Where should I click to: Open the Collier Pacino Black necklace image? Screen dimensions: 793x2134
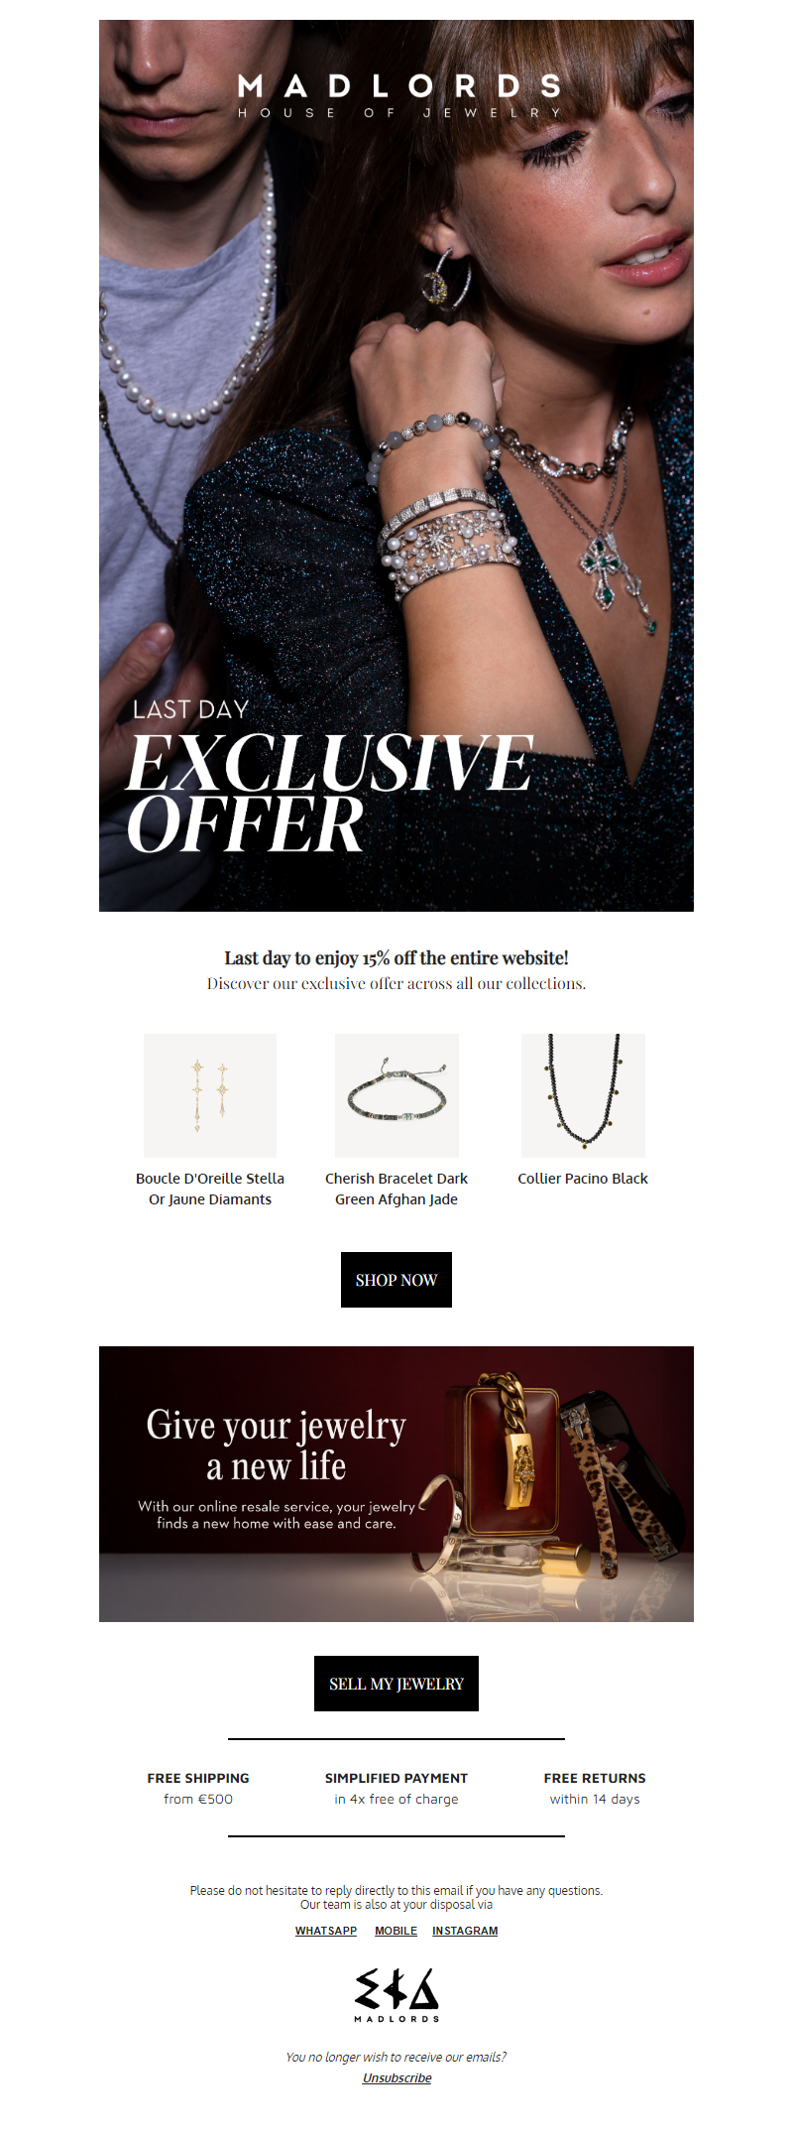[583, 1095]
